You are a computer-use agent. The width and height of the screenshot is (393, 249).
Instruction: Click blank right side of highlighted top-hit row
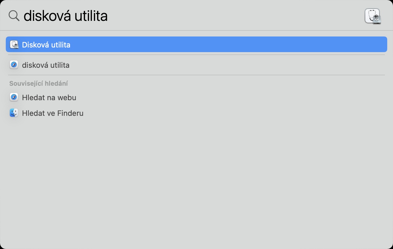(260, 45)
